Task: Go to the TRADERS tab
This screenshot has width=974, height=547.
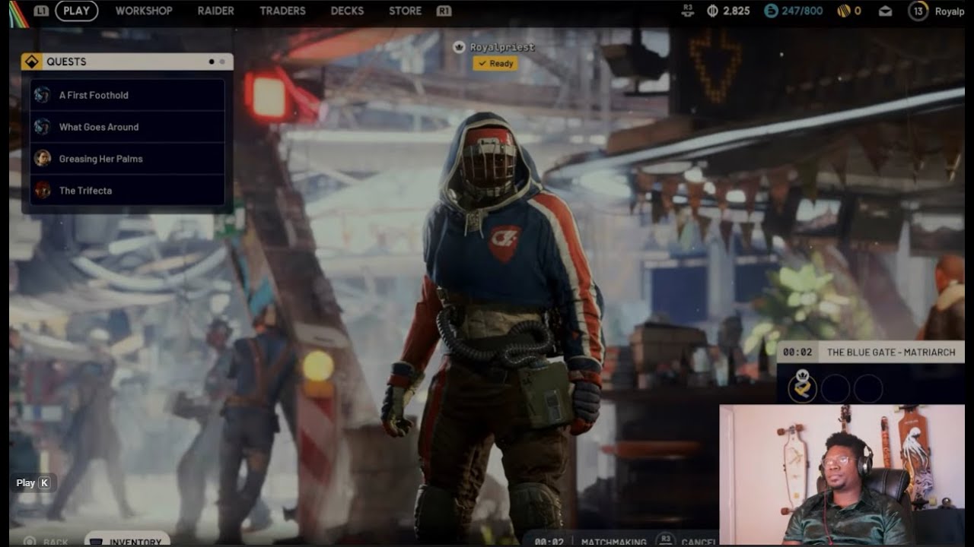Action: 282,11
